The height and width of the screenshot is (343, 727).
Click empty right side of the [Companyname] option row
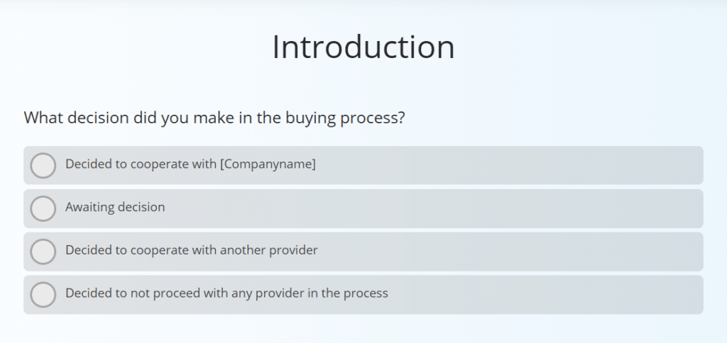click(532, 165)
